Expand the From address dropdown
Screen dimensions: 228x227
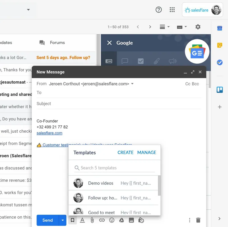click(x=132, y=84)
